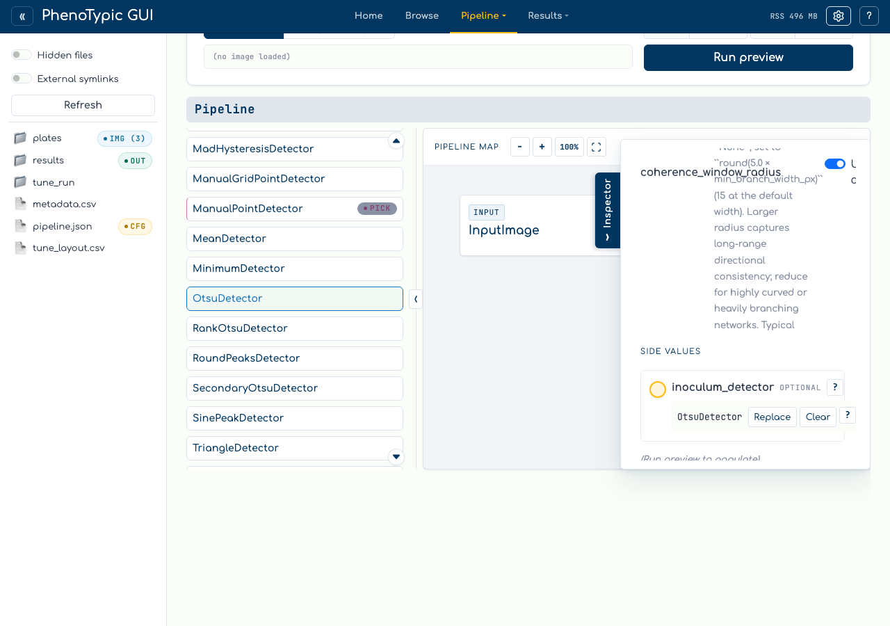Select pipeline.json file icon
The width and height of the screenshot is (890, 626).
click(x=20, y=226)
